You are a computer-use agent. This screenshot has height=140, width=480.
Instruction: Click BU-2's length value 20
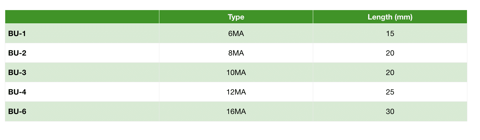point(390,53)
